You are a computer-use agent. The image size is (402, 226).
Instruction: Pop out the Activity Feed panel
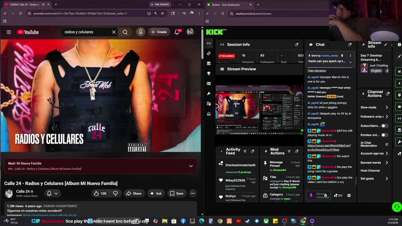pos(252,151)
